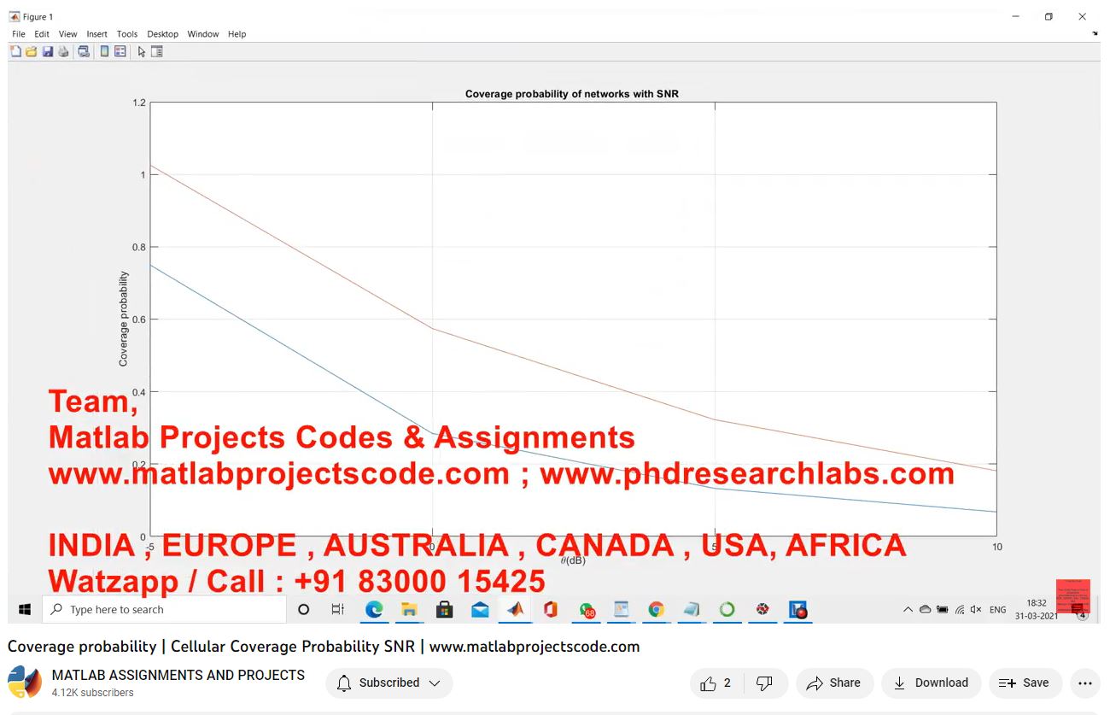Mute the system volume tray icon
The height and width of the screenshot is (715, 1110).
coord(975,610)
